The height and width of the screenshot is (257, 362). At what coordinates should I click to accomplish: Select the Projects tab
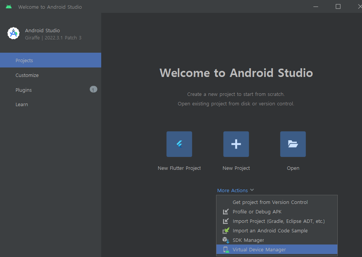tap(50, 60)
